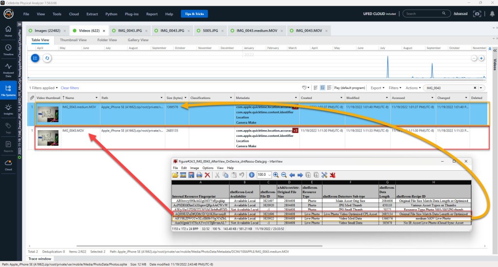Open the Reports sidebar section
This screenshot has width=498, height=267.
point(8,146)
